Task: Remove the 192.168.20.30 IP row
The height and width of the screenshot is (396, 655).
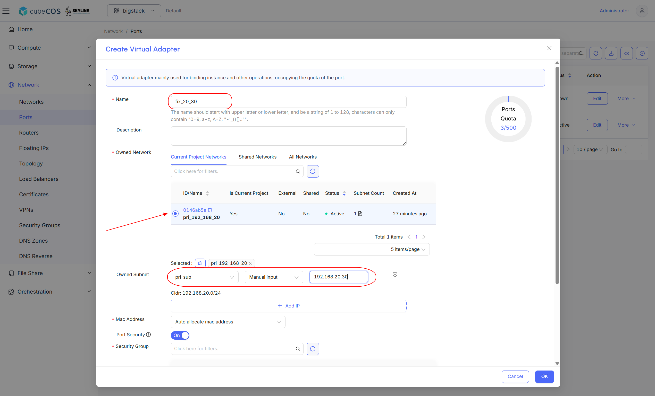Action: 395,275
